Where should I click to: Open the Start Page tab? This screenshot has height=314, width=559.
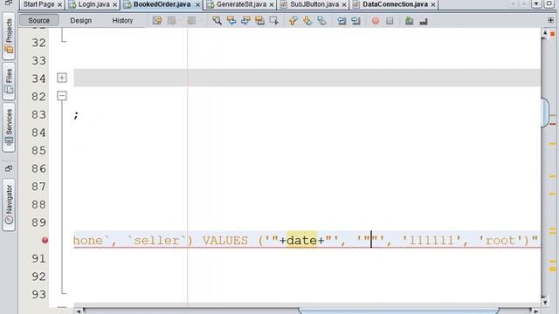(x=38, y=4)
